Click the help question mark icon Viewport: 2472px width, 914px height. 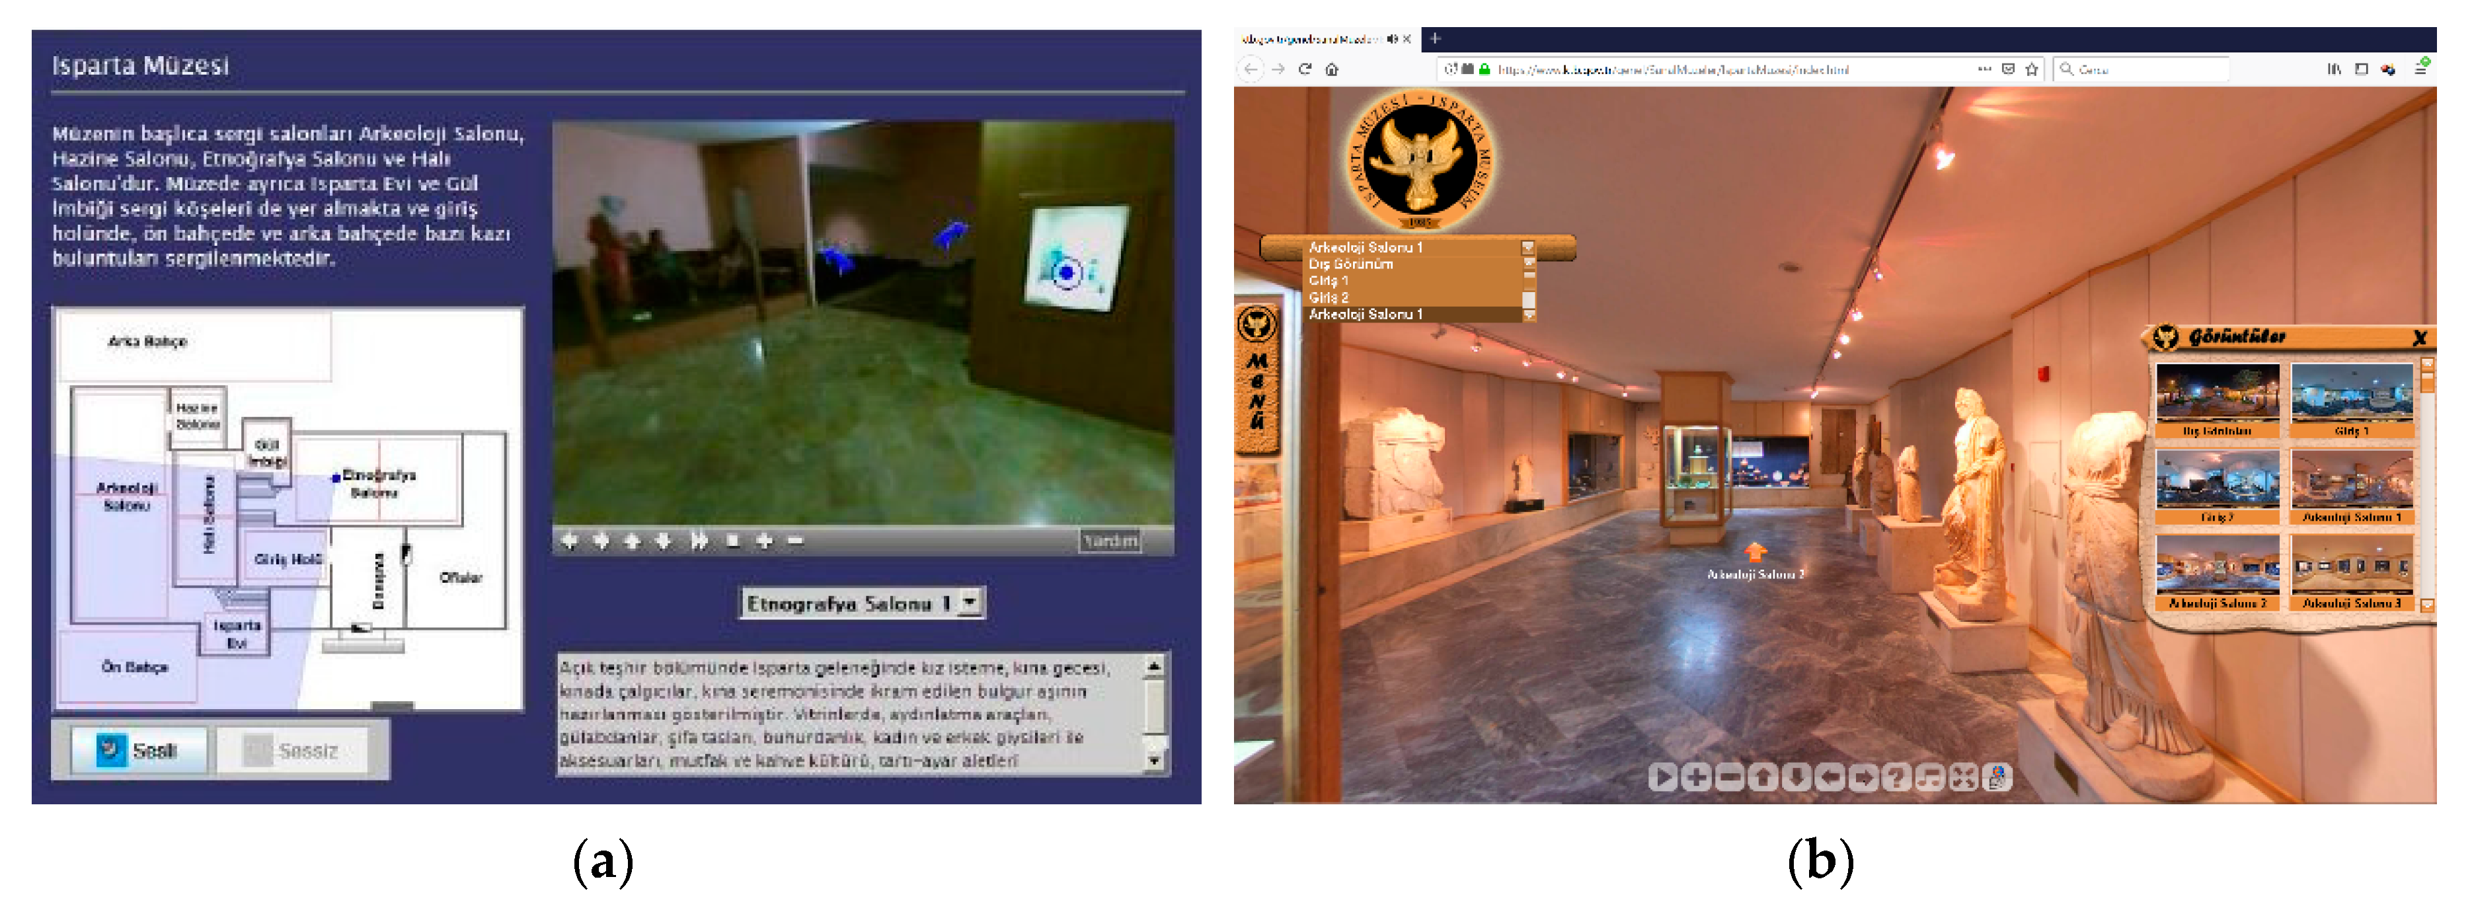click(1896, 777)
